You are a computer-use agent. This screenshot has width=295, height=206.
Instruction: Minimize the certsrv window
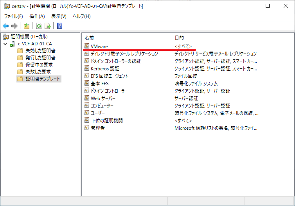tap(250, 6)
